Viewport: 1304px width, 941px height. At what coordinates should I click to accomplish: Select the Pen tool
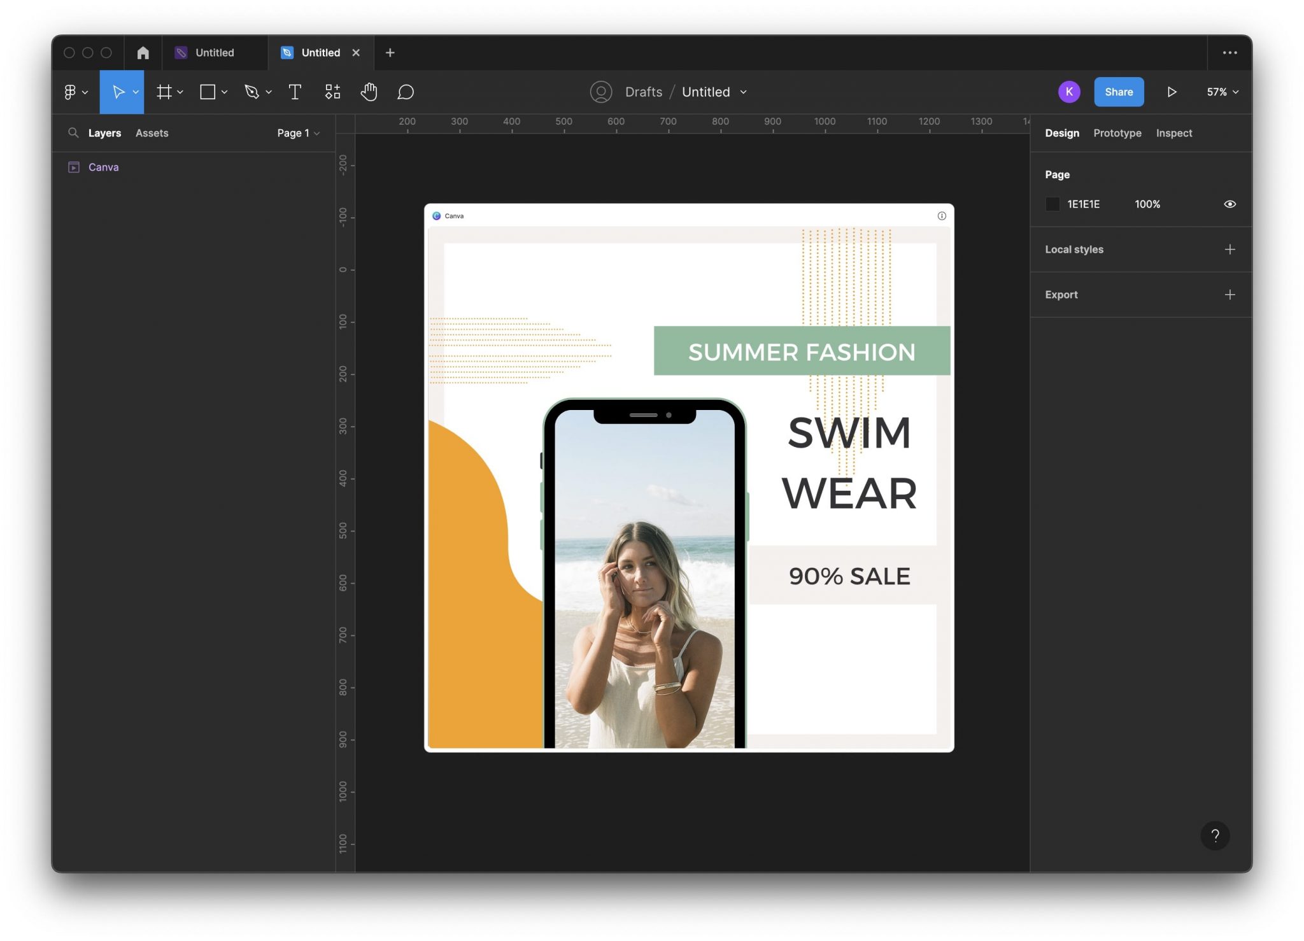point(252,92)
